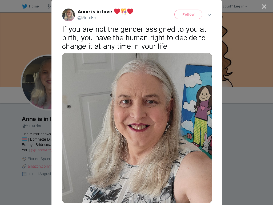Image resolution: width=273 pixels, height=205 pixels.
Task: Follow the @MirrorHer account
Action: pyautogui.click(x=188, y=14)
